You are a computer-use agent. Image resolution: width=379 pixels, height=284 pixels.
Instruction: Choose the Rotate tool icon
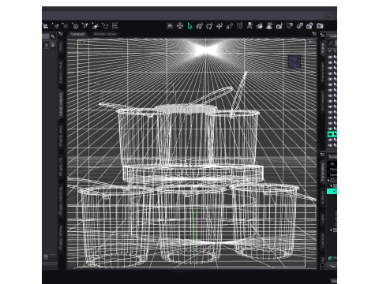209,26
